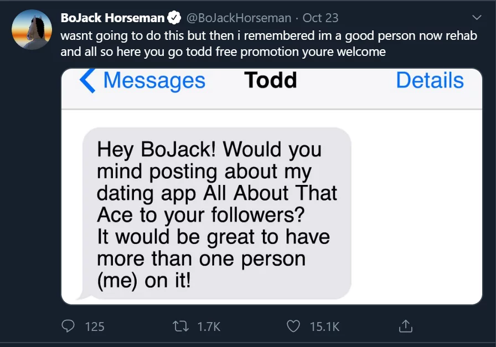496x347 pixels.
Task: Click the blue verified badge checkmark
Action: click(x=174, y=18)
